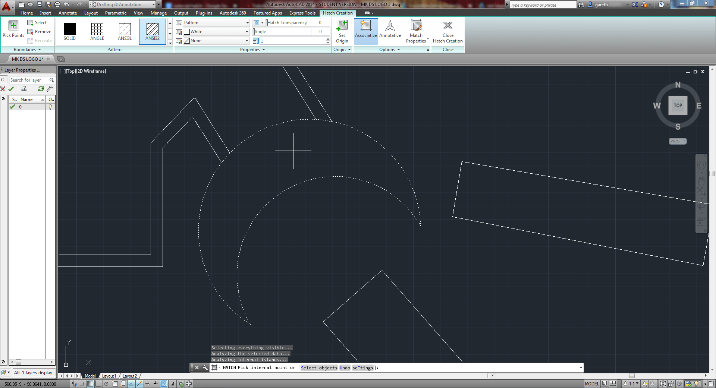The width and height of the screenshot is (716, 388).
Task: Toggle the Associative hatch option
Action: point(366,31)
